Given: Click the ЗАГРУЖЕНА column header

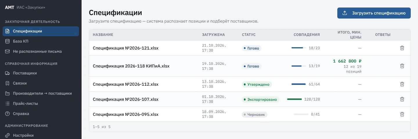Looking at the screenshot, I should (213, 35).
